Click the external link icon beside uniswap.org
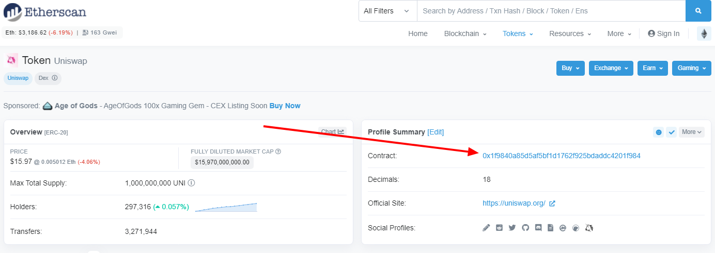The width and height of the screenshot is (715, 253). (552, 204)
